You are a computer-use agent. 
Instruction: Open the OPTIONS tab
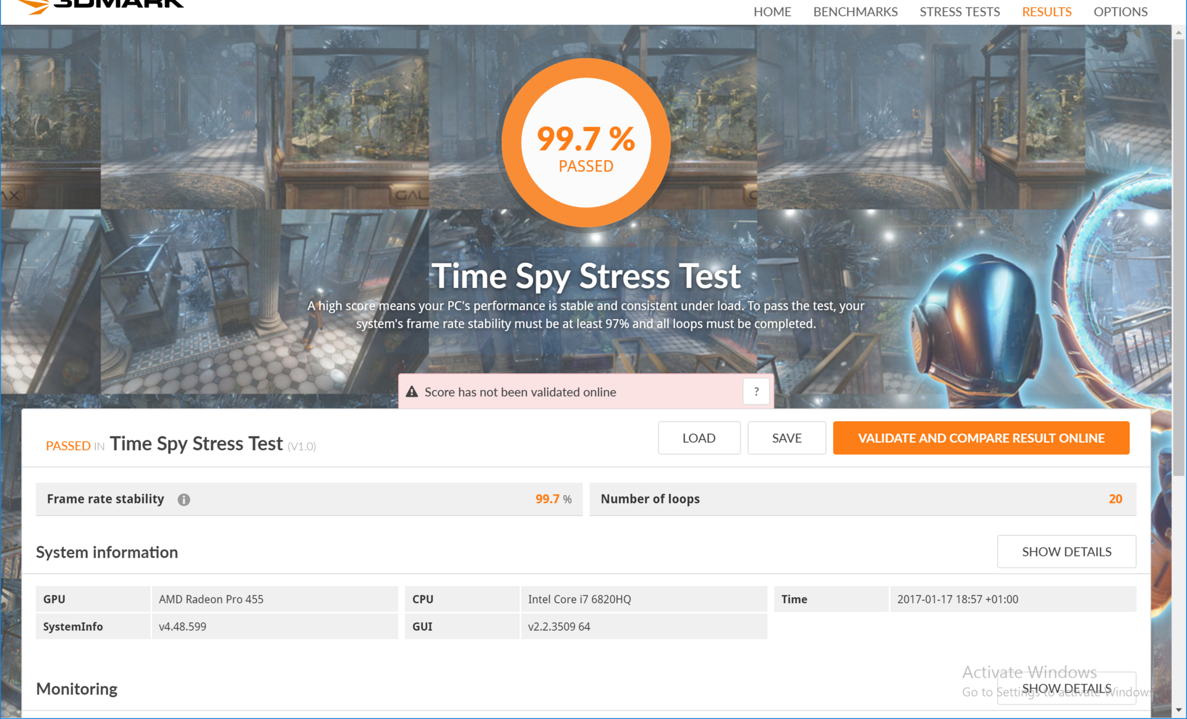1120,12
